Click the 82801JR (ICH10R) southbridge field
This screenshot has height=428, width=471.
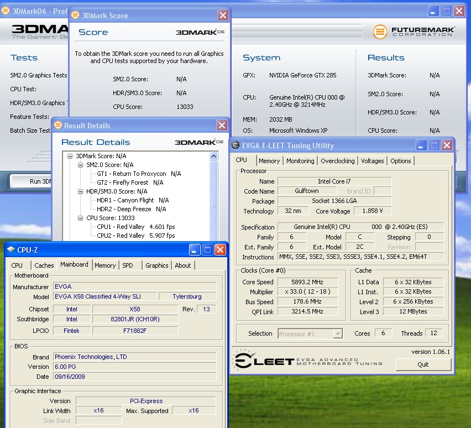click(x=135, y=319)
